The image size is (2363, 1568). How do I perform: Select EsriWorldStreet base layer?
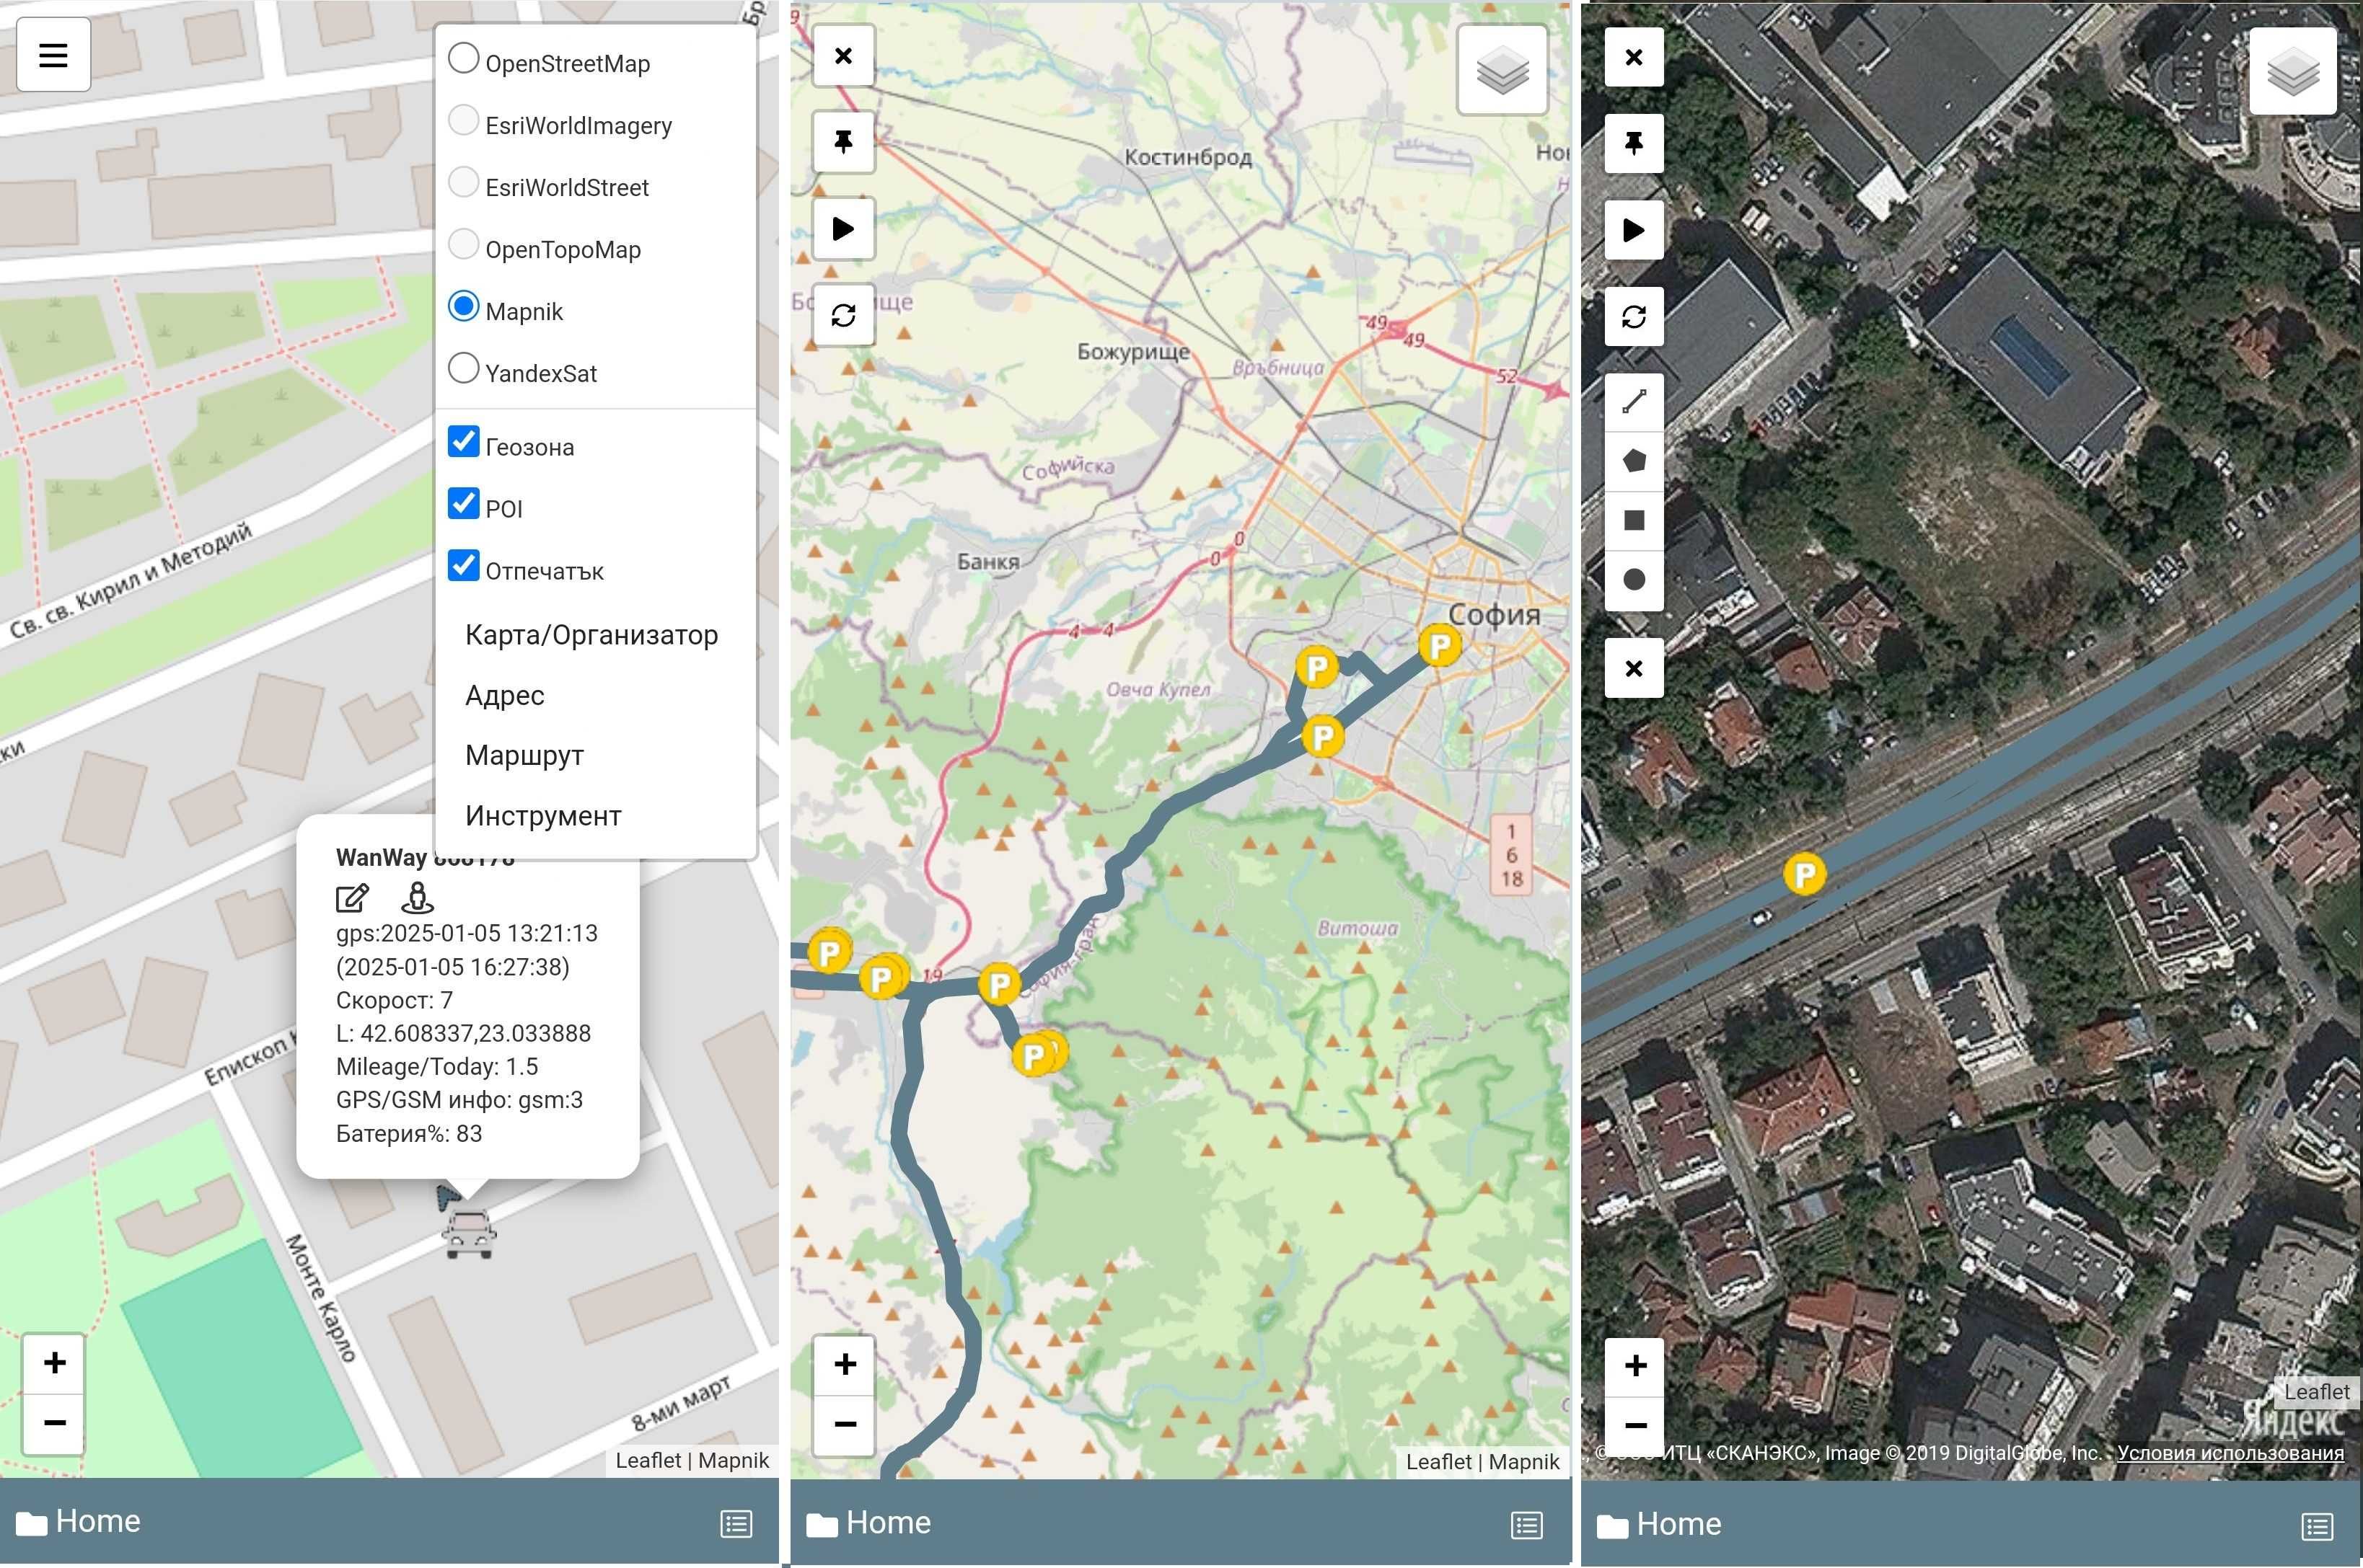[463, 182]
